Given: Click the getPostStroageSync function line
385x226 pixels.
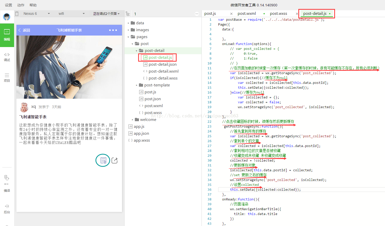Looking at the screenshot, I should click(x=254, y=127).
